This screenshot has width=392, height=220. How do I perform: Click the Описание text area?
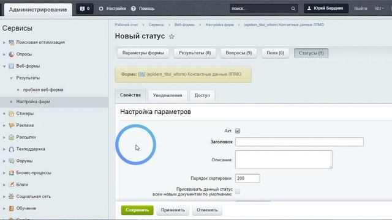click(284, 159)
